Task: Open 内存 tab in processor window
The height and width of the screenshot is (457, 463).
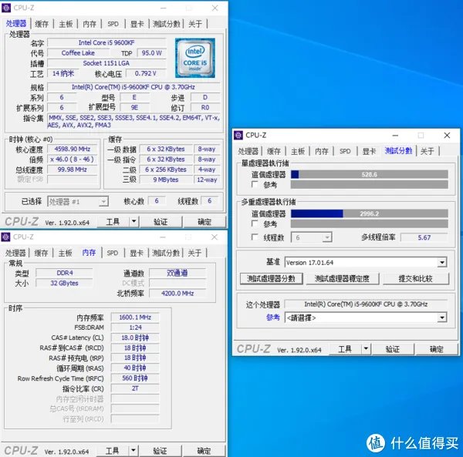Action: coord(90,24)
